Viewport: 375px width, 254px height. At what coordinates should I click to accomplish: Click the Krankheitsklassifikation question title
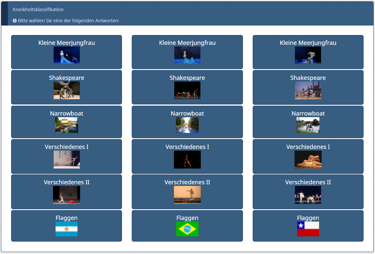pyautogui.click(x=38, y=9)
